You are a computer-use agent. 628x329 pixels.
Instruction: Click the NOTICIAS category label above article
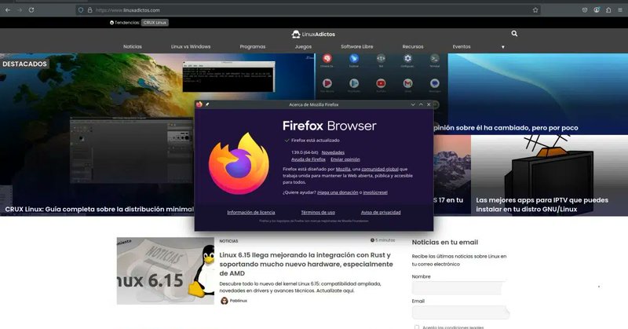228,241
